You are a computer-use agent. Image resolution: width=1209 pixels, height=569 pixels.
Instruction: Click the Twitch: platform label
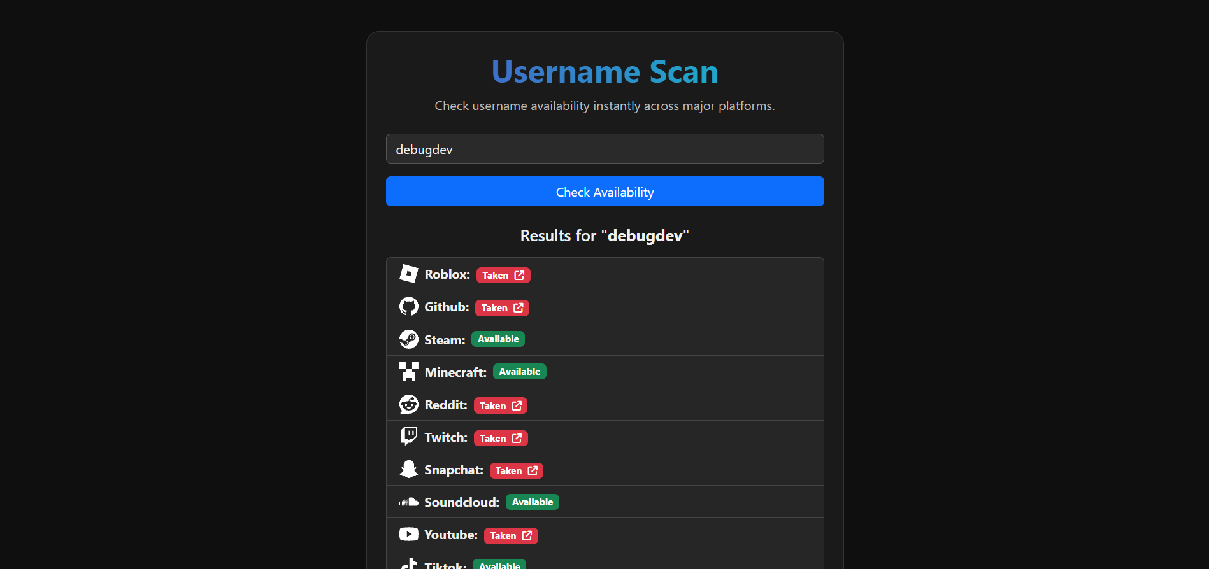click(446, 437)
